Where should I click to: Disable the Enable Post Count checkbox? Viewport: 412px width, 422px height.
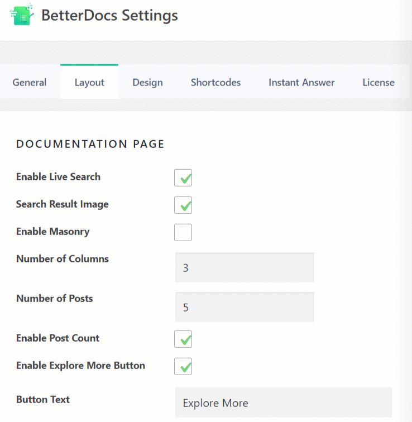coord(183,339)
